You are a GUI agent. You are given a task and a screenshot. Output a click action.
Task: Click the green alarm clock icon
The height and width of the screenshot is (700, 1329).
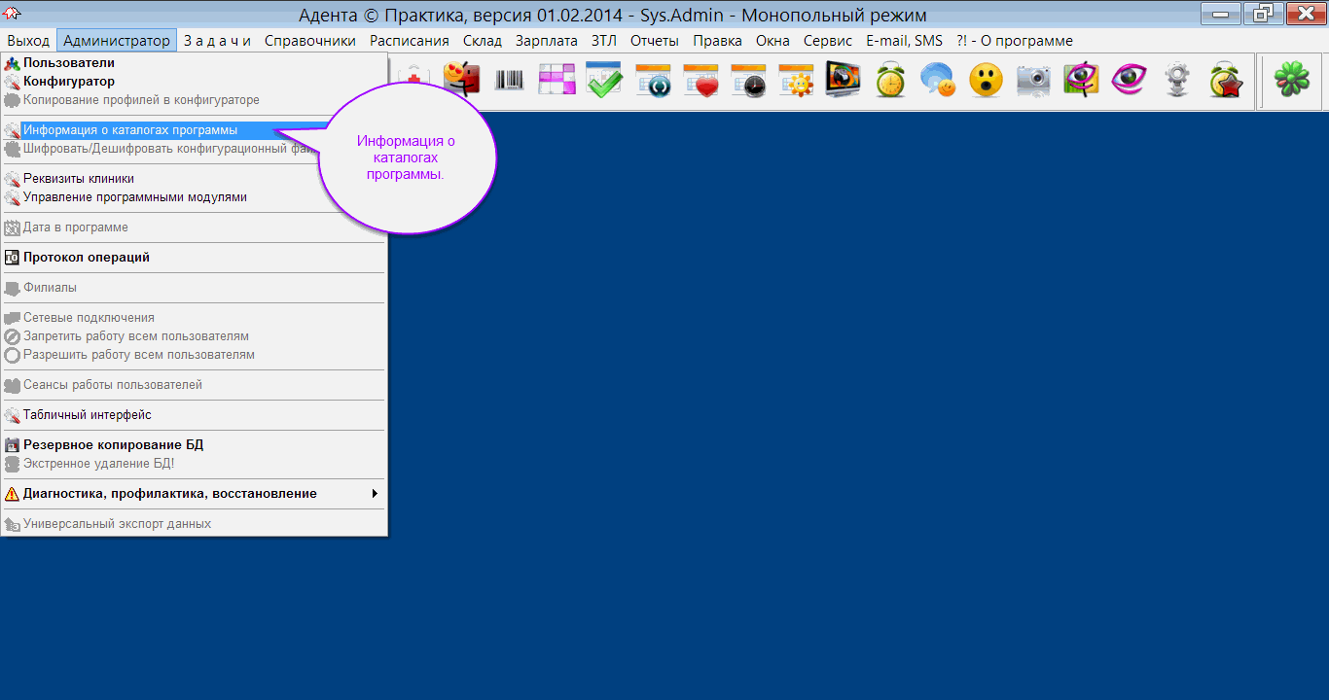[890, 81]
